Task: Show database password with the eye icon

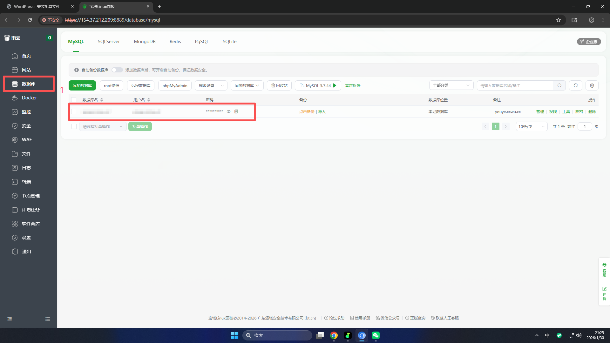Action: point(228,111)
